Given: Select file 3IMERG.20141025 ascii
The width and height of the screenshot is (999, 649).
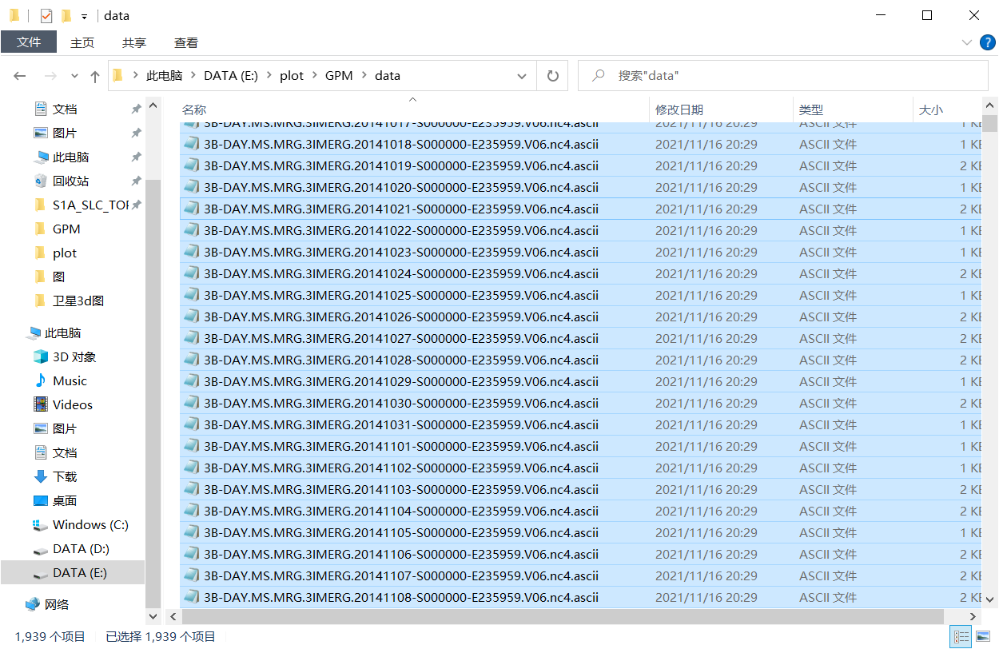Looking at the screenshot, I should point(401,296).
